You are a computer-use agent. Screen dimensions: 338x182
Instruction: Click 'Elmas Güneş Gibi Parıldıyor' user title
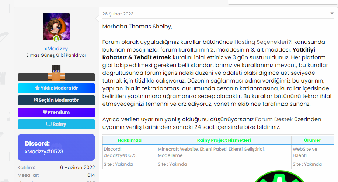coord(56,55)
